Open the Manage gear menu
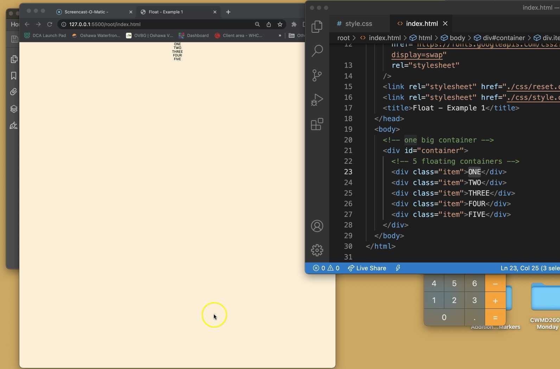Image resolution: width=560 pixels, height=369 pixels. click(x=317, y=250)
